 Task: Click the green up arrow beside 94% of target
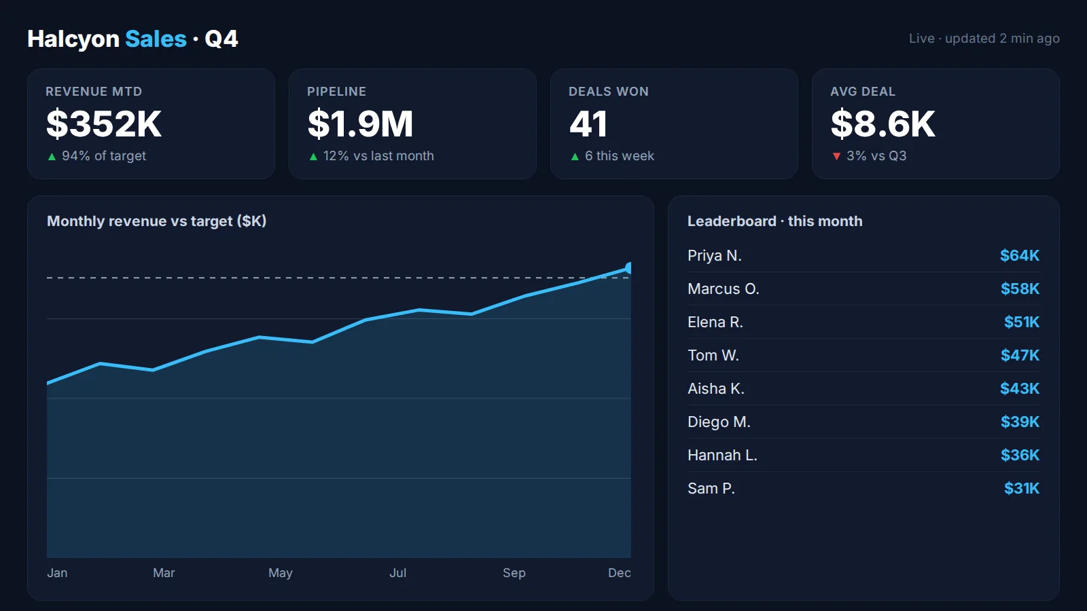52,157
